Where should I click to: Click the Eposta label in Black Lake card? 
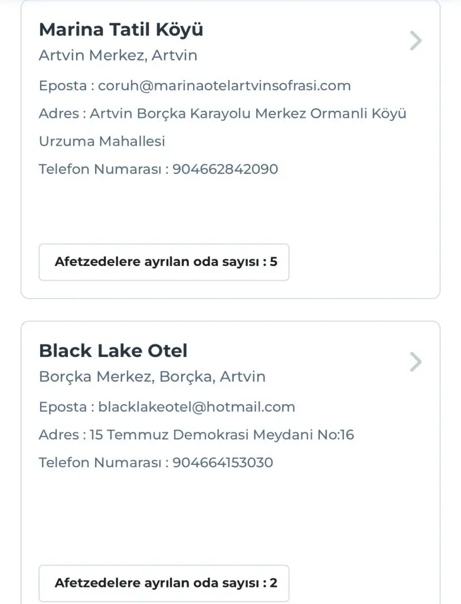click(x=63, y=407)
